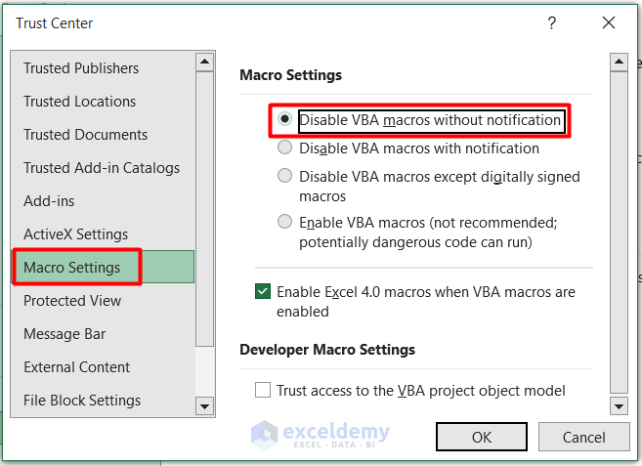Select Disable VBA macros with notification
This screenshot has width=642, height=466.
coord(284,148)
